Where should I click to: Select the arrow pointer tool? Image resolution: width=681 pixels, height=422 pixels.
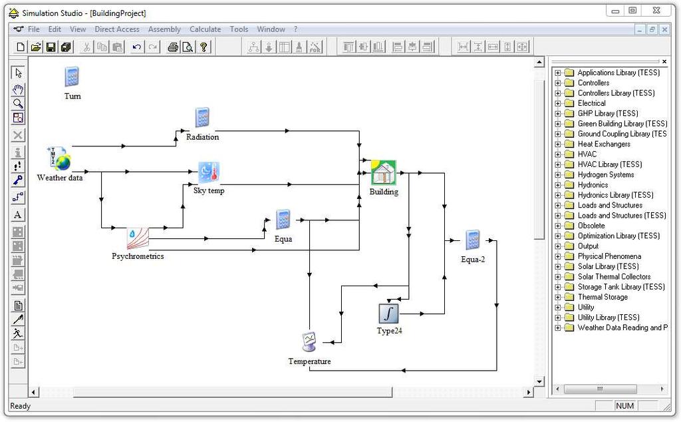click(18, 73)
